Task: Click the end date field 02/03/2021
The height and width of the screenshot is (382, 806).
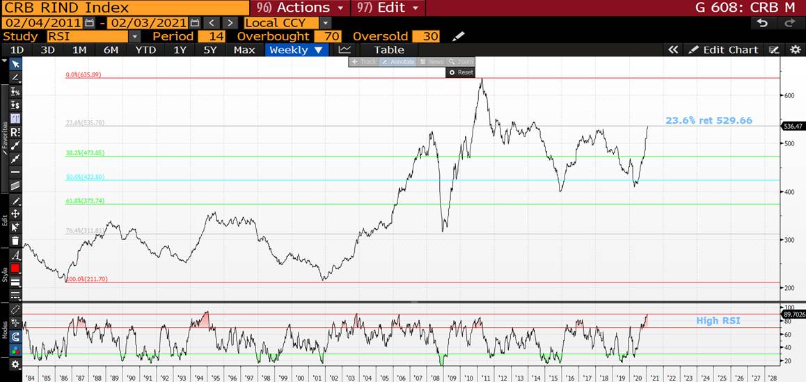Action: tap(148, 23)
